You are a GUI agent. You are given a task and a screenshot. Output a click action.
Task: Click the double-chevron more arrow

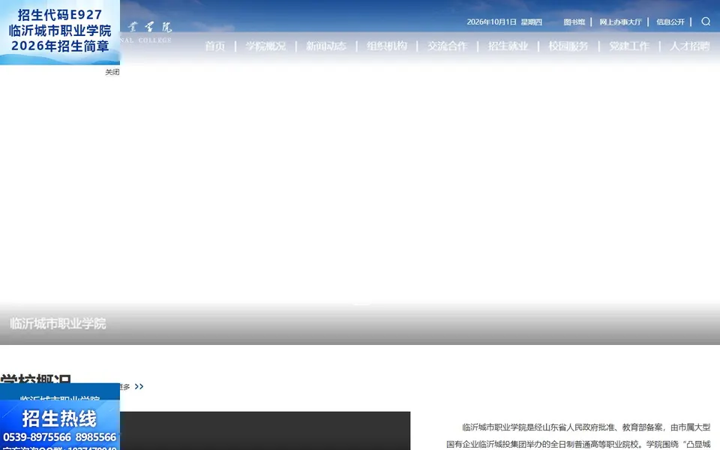(x=139, y=387)
